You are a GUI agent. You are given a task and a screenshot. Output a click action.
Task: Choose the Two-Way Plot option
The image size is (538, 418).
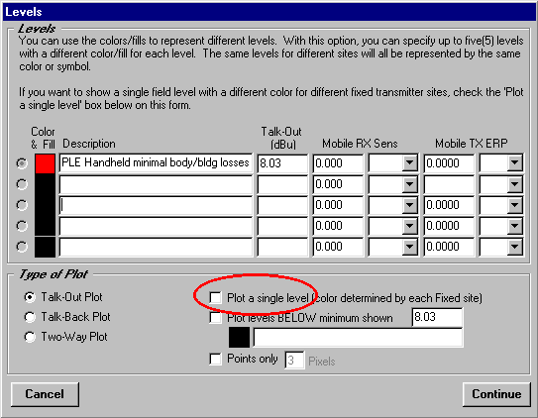[30, 337]
